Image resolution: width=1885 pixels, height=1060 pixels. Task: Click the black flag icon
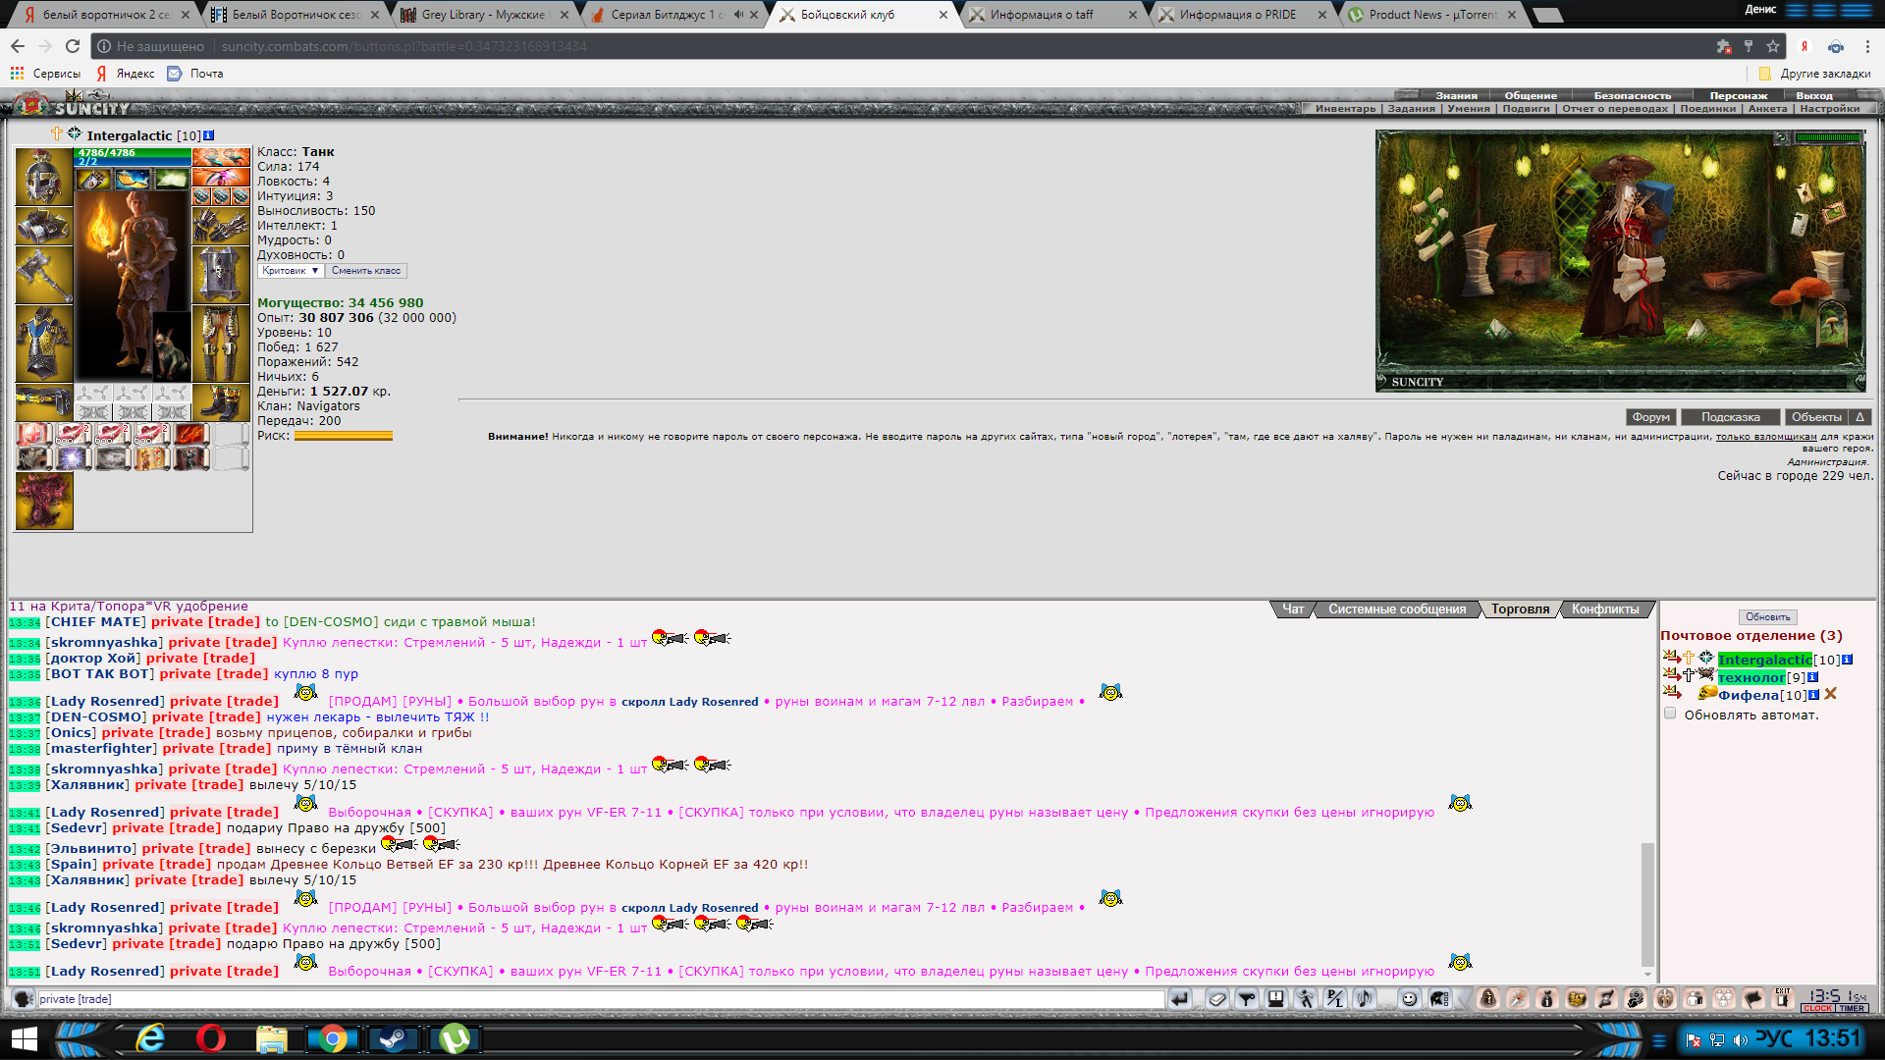(x=1753, y=999)
